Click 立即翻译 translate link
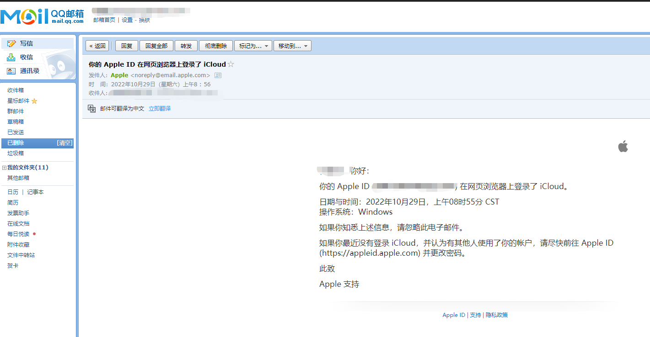 tap(160, 109)
